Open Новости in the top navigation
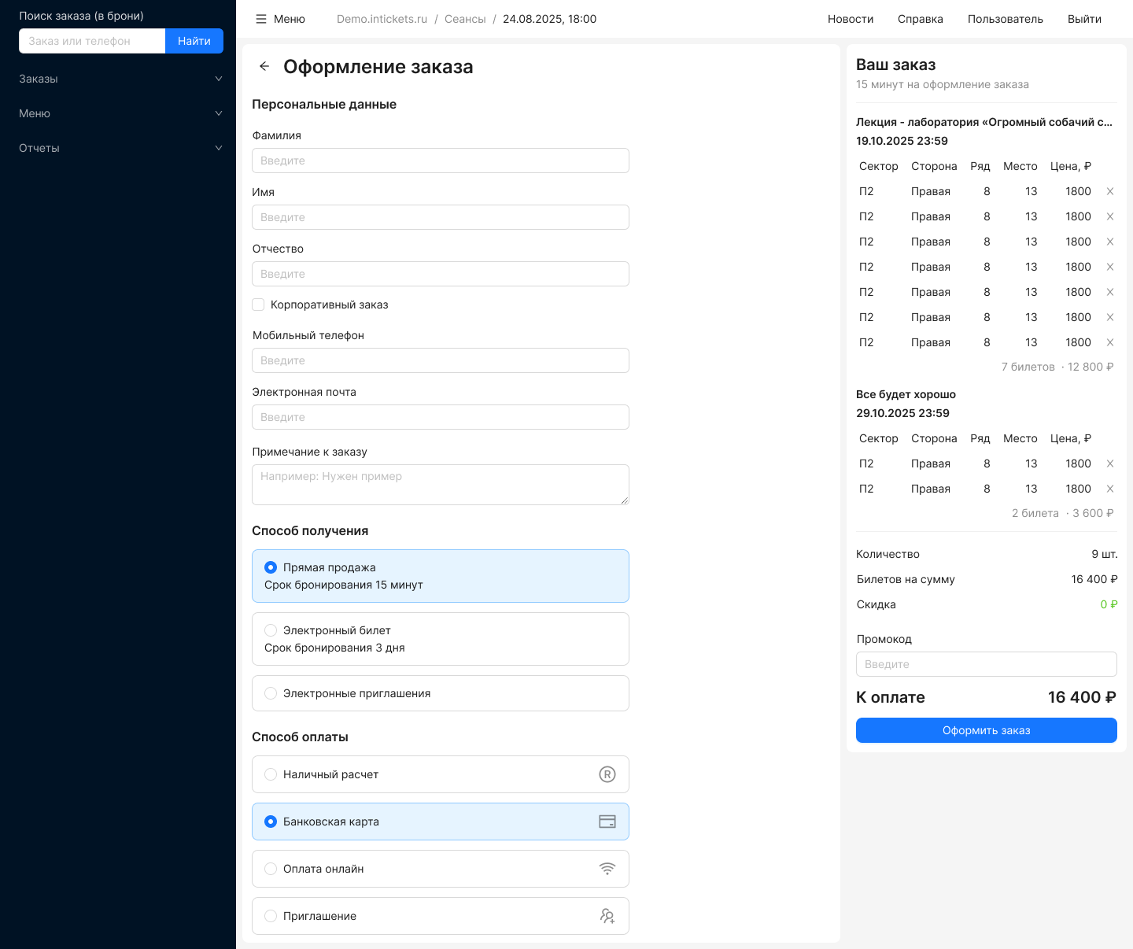 click(x=850, y=19)
